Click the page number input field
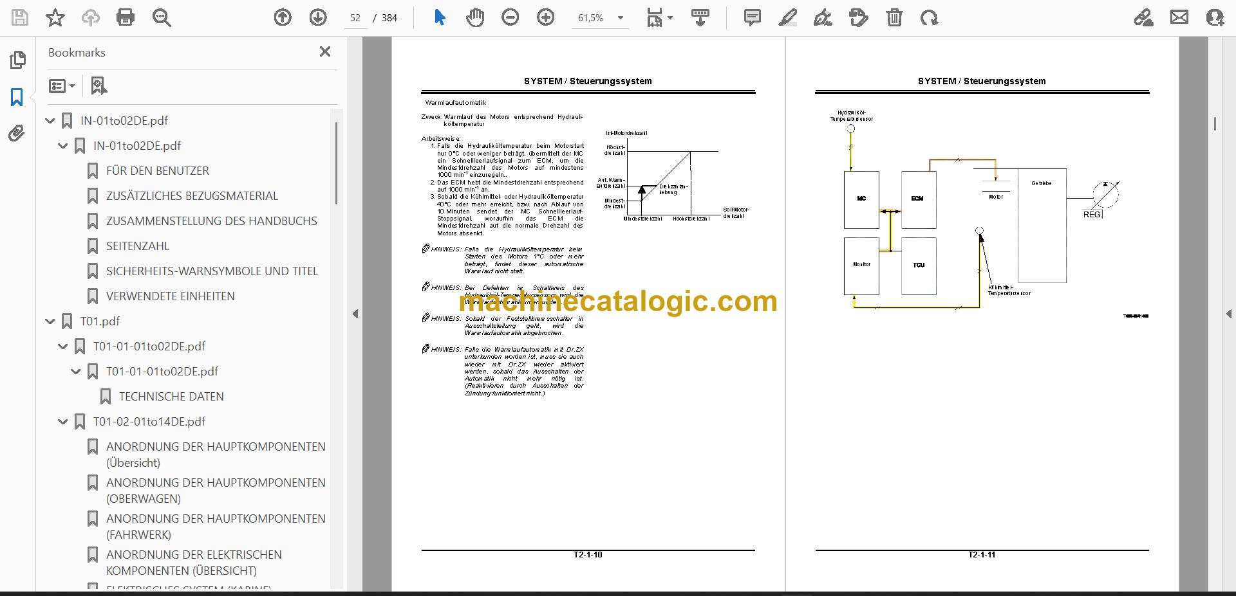 click(x=355, y=18)
